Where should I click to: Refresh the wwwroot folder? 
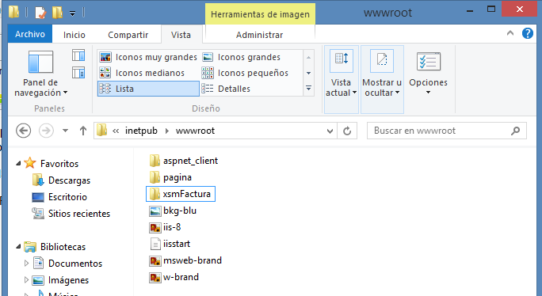coord(347,131)
